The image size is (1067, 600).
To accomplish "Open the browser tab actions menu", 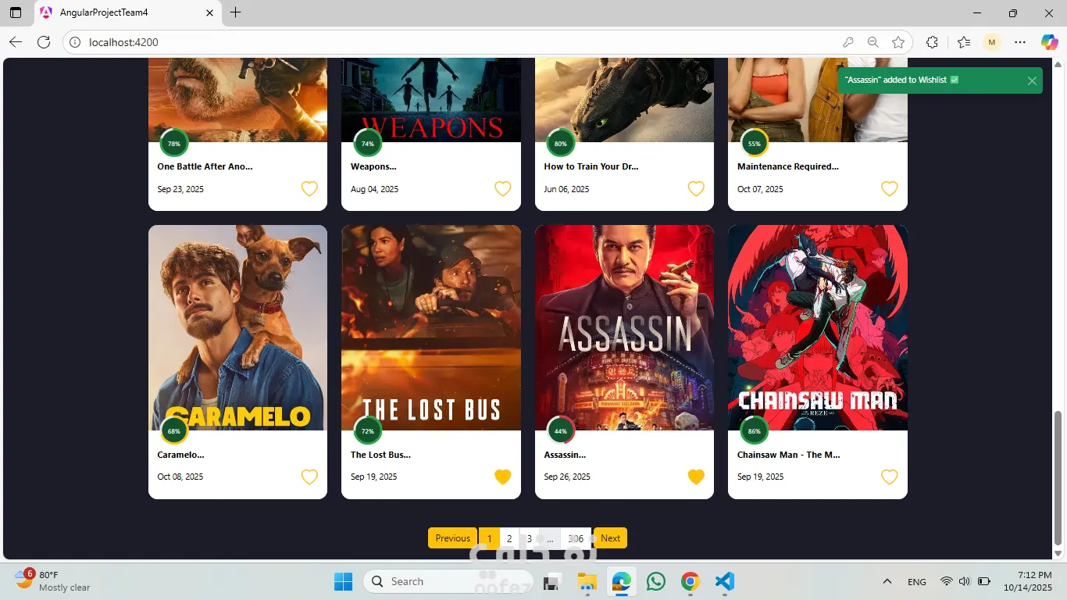I will (x=16, y=12).
